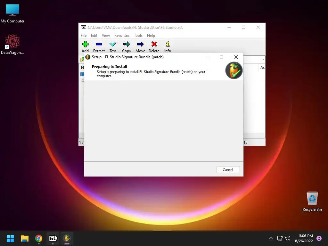Viewport: 328px width, 246px height.
Task: Open File Explorer from the taskbar
Action: (24, 238)
